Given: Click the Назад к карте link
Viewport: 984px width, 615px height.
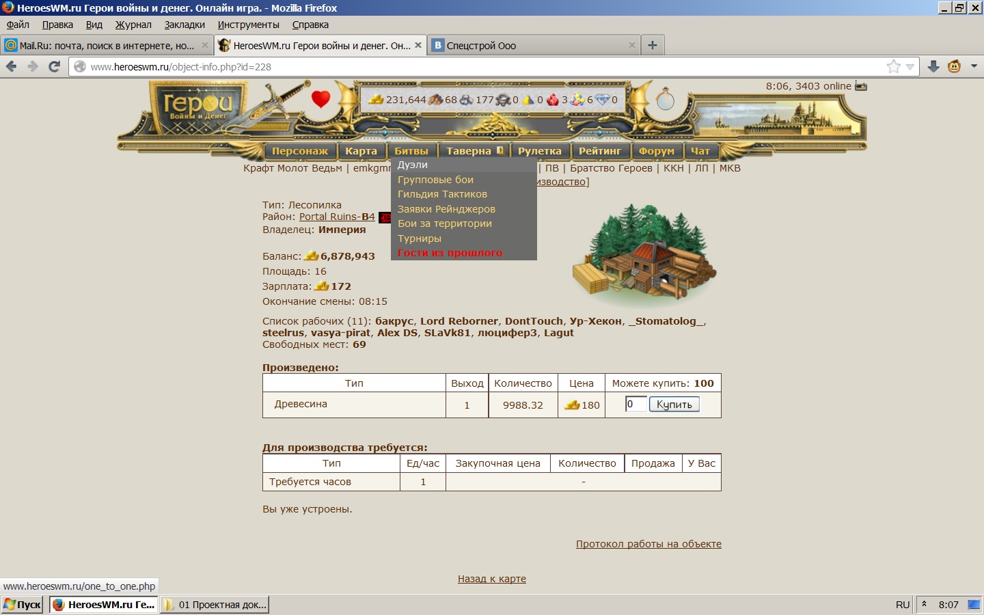Looking at the screenshot, I should tap(492, 579).
